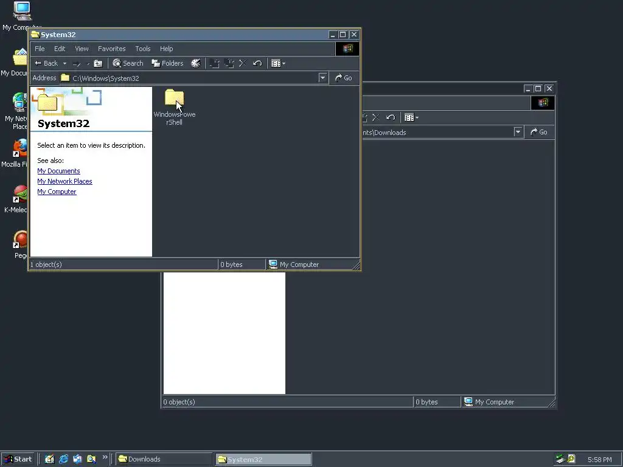Click the Windows logo throbber in Downloads window
Image resolution: width=623 pixels, height=467 pixels.
tap(543, 103)
